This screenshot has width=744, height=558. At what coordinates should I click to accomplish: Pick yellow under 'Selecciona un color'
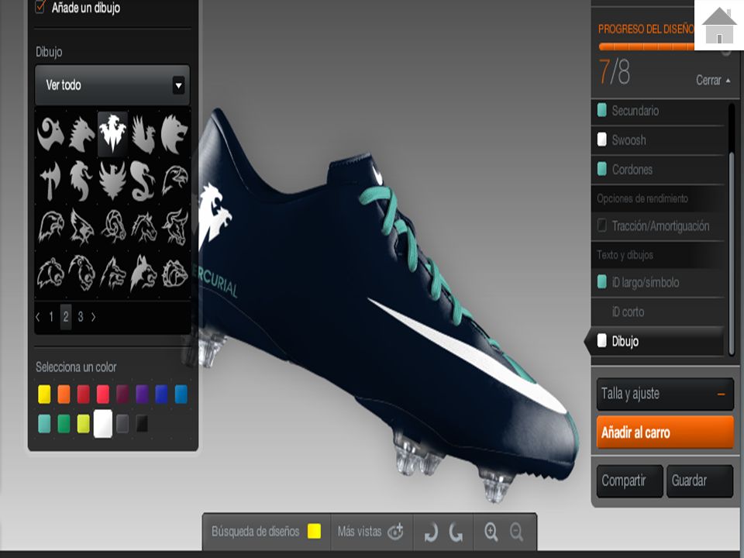[x=44, y=394]
